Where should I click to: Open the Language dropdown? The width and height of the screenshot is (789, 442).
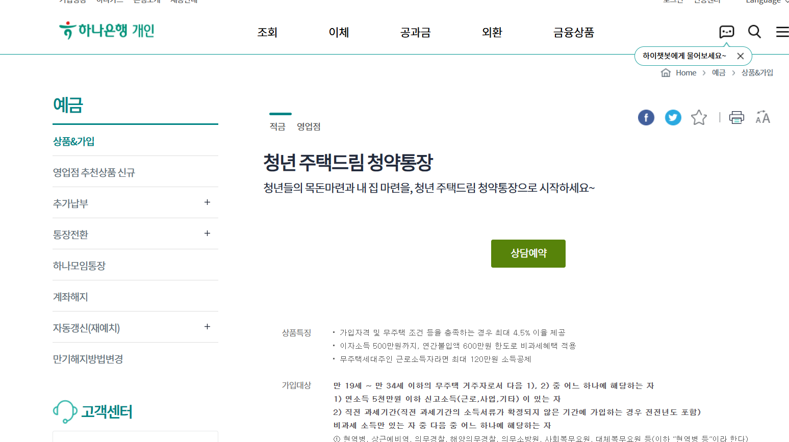click(x=767, y=2)
